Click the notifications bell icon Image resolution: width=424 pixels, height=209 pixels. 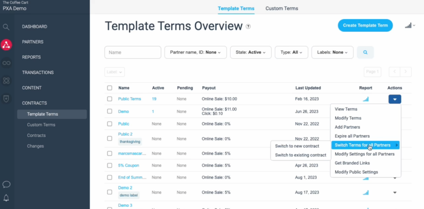point(6,198)
